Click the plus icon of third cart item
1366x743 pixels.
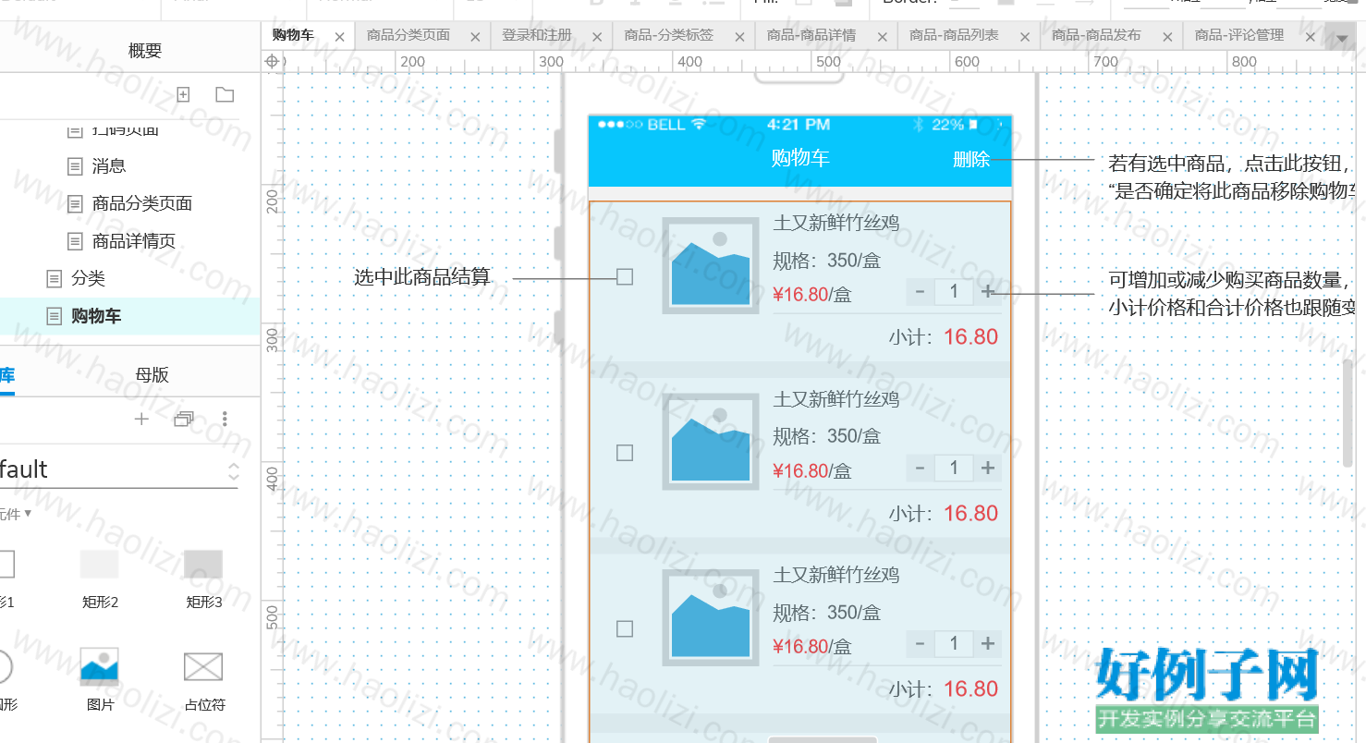[988, 643]
